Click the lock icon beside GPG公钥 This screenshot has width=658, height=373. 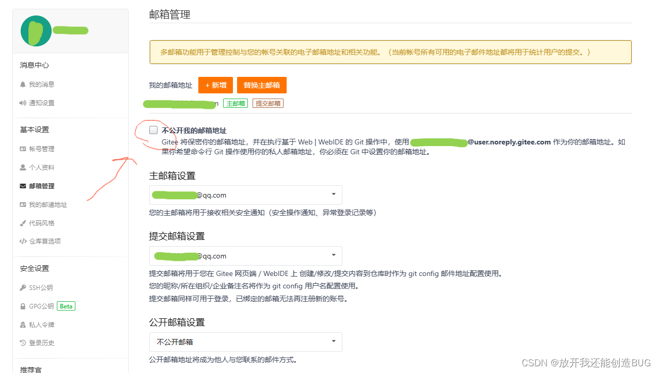coord(23,306)
